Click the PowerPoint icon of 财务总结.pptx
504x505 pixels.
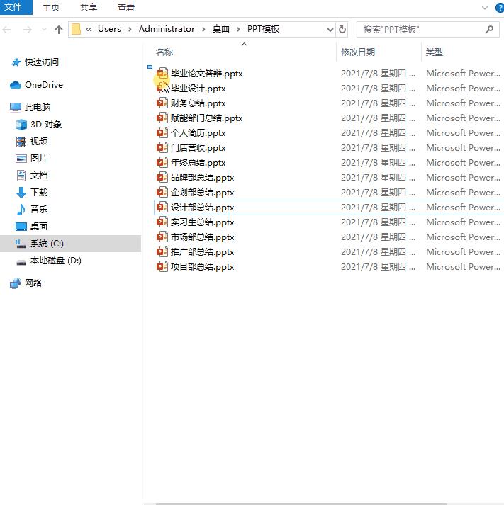coord(162,103)
